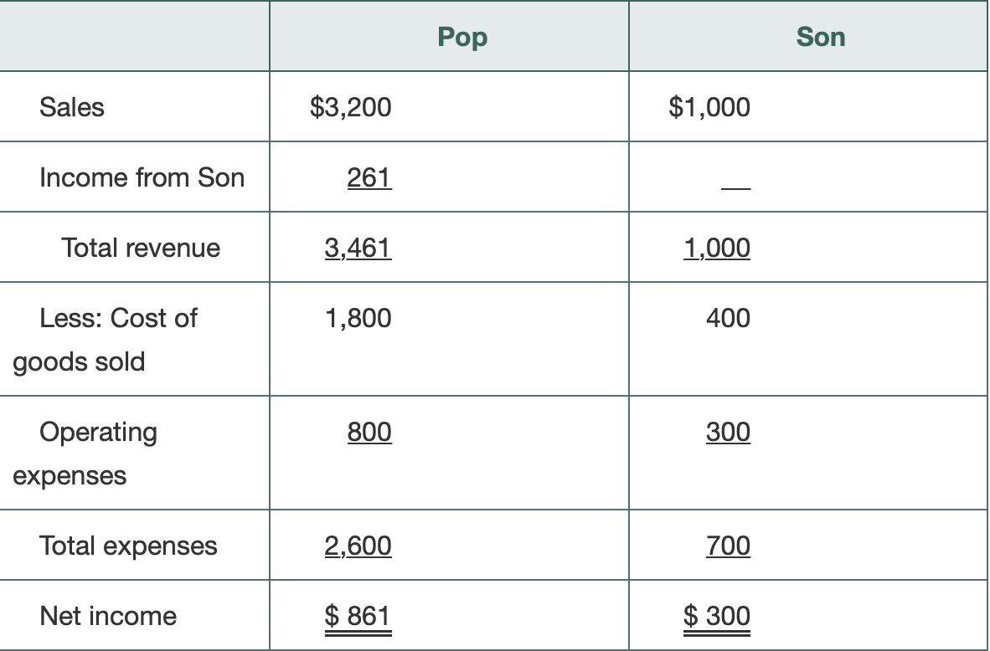The height and width of the screenshot is (651, 990).
Task: Click Son's total expenses 700
Action: tap(728, 546)
